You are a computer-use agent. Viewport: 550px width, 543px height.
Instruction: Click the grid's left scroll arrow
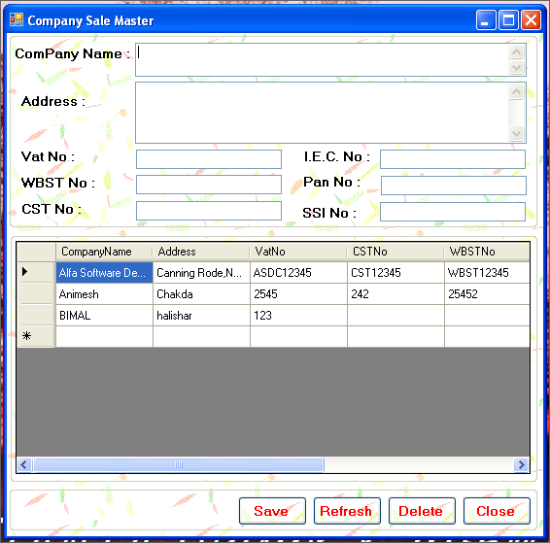coord(24,465)
